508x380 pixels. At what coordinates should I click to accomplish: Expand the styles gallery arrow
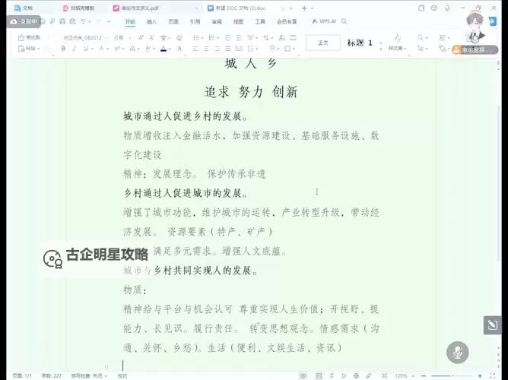(x=381, y=49)
